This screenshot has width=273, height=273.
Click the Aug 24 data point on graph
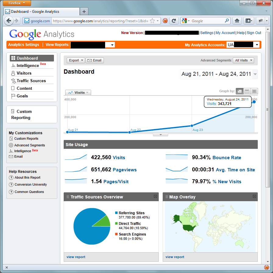click(254, 102)
